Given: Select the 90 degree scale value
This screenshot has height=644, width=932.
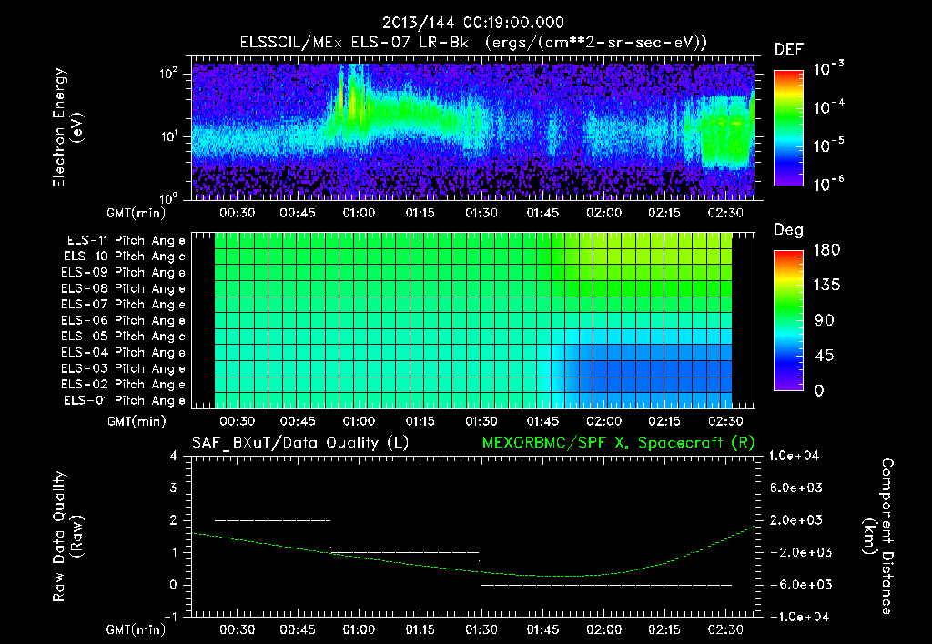Looking at the screenshot, I should [x=825, y=321].
